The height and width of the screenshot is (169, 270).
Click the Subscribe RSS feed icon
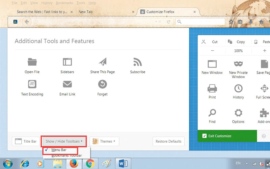pyautogui.click(x=137, y=63)
